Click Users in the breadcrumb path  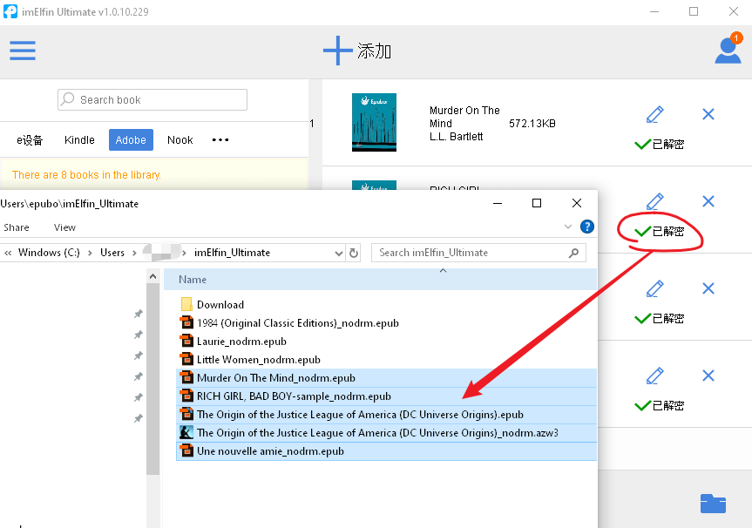[x=112, y=253]
